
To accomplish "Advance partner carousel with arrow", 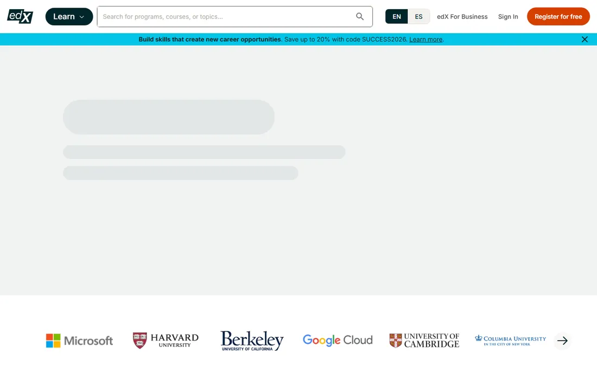I will point(562,340).
